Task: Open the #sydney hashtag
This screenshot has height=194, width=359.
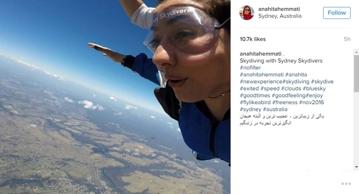Action: pyautogui.click(x=251, y=109)
